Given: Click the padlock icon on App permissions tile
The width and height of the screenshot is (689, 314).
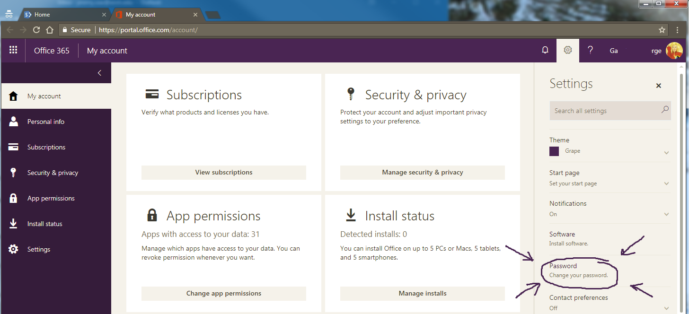Looking at the screenshot, I should (152, 216).
